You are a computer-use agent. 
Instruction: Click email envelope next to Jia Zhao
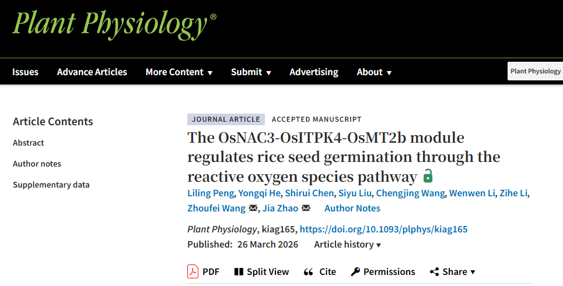coord(306,209)
